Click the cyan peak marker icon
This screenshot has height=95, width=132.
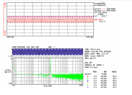pyautogui.click(x=88, y=85)
